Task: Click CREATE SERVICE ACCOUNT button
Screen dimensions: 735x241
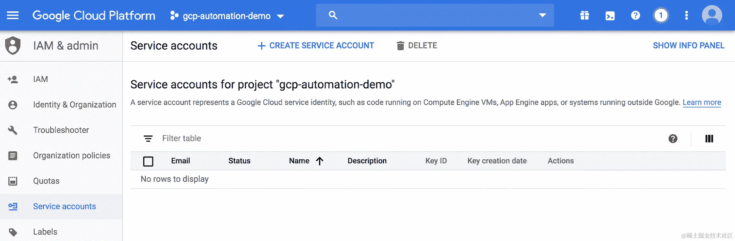Action: [316, 45]
